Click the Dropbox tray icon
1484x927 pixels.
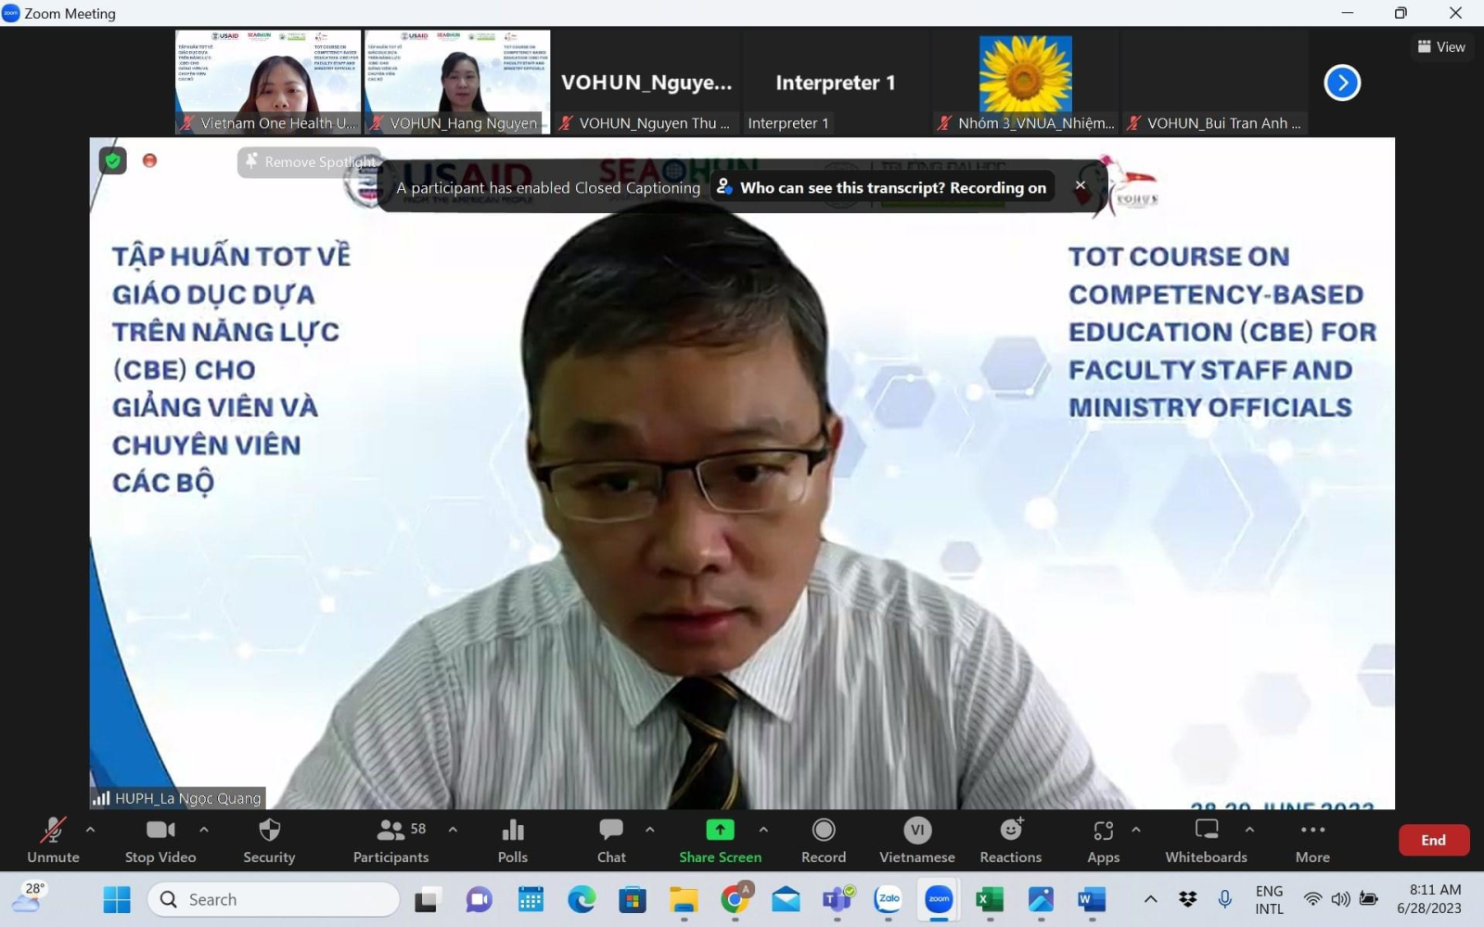click(x=1188, y=899)
